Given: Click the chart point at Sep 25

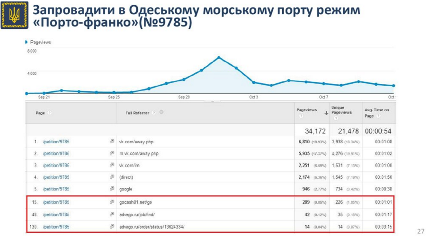Looking at the screenshot, I should click(114, 92).
